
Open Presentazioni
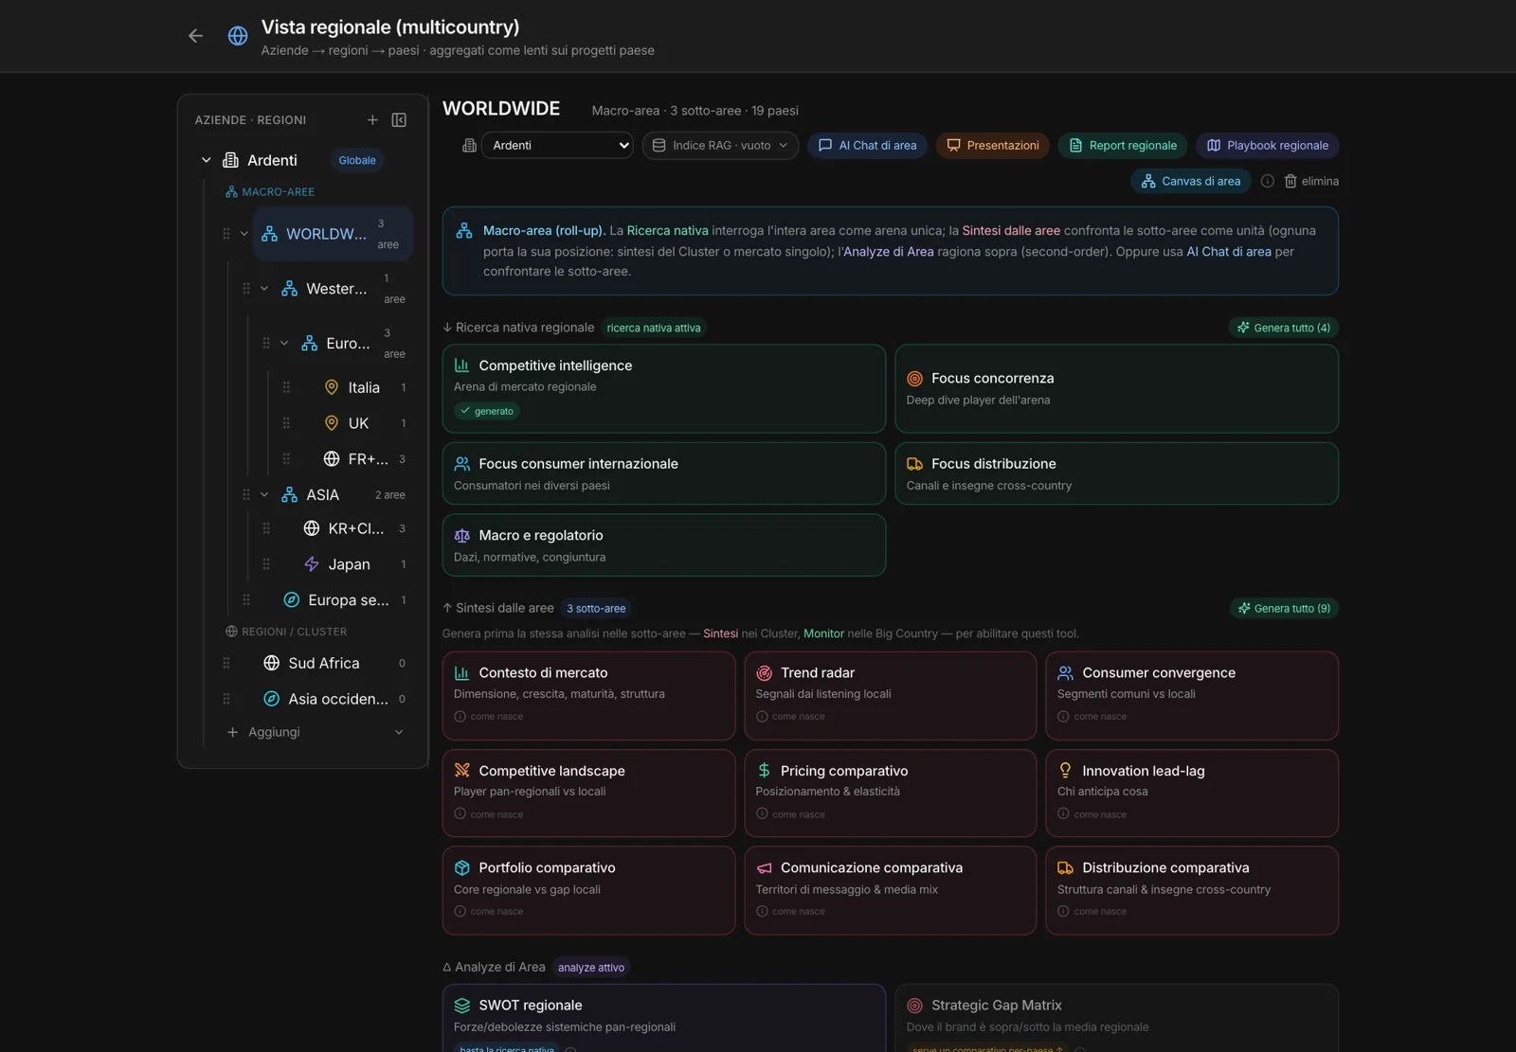[992, 145]
